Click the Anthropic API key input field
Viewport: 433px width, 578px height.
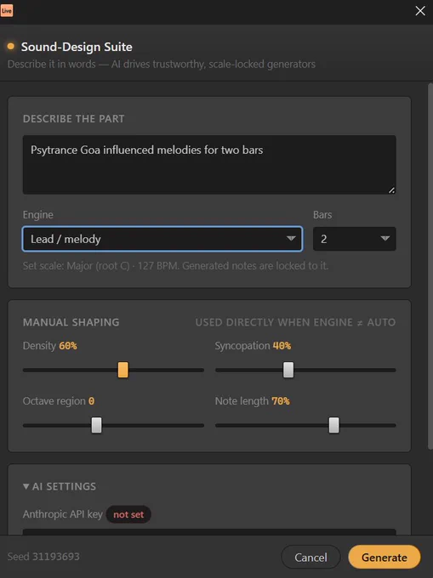click(x=209, y=532)
